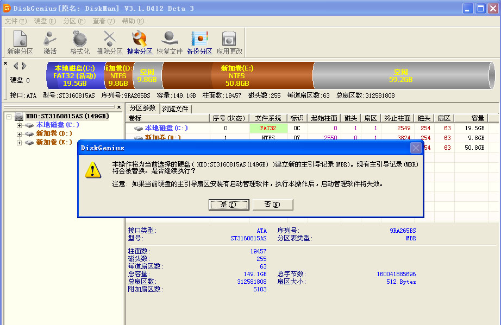Click the 标识 column header

[297, 118]
